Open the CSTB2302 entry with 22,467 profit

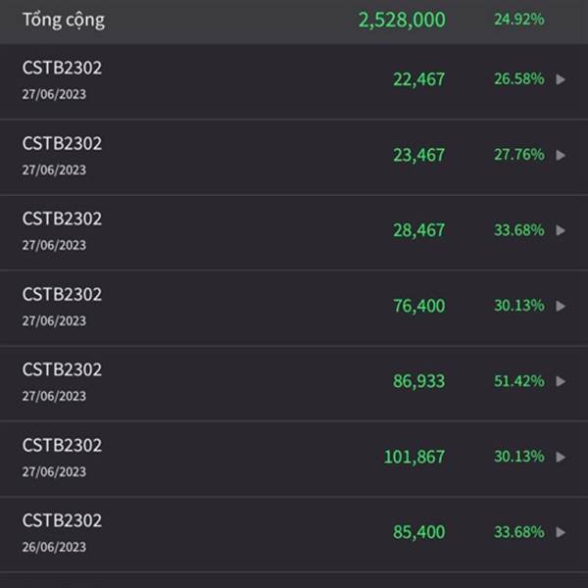coord(294,81)
